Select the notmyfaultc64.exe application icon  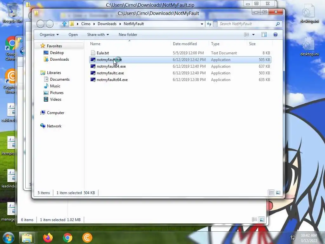[x=93, y=80]
